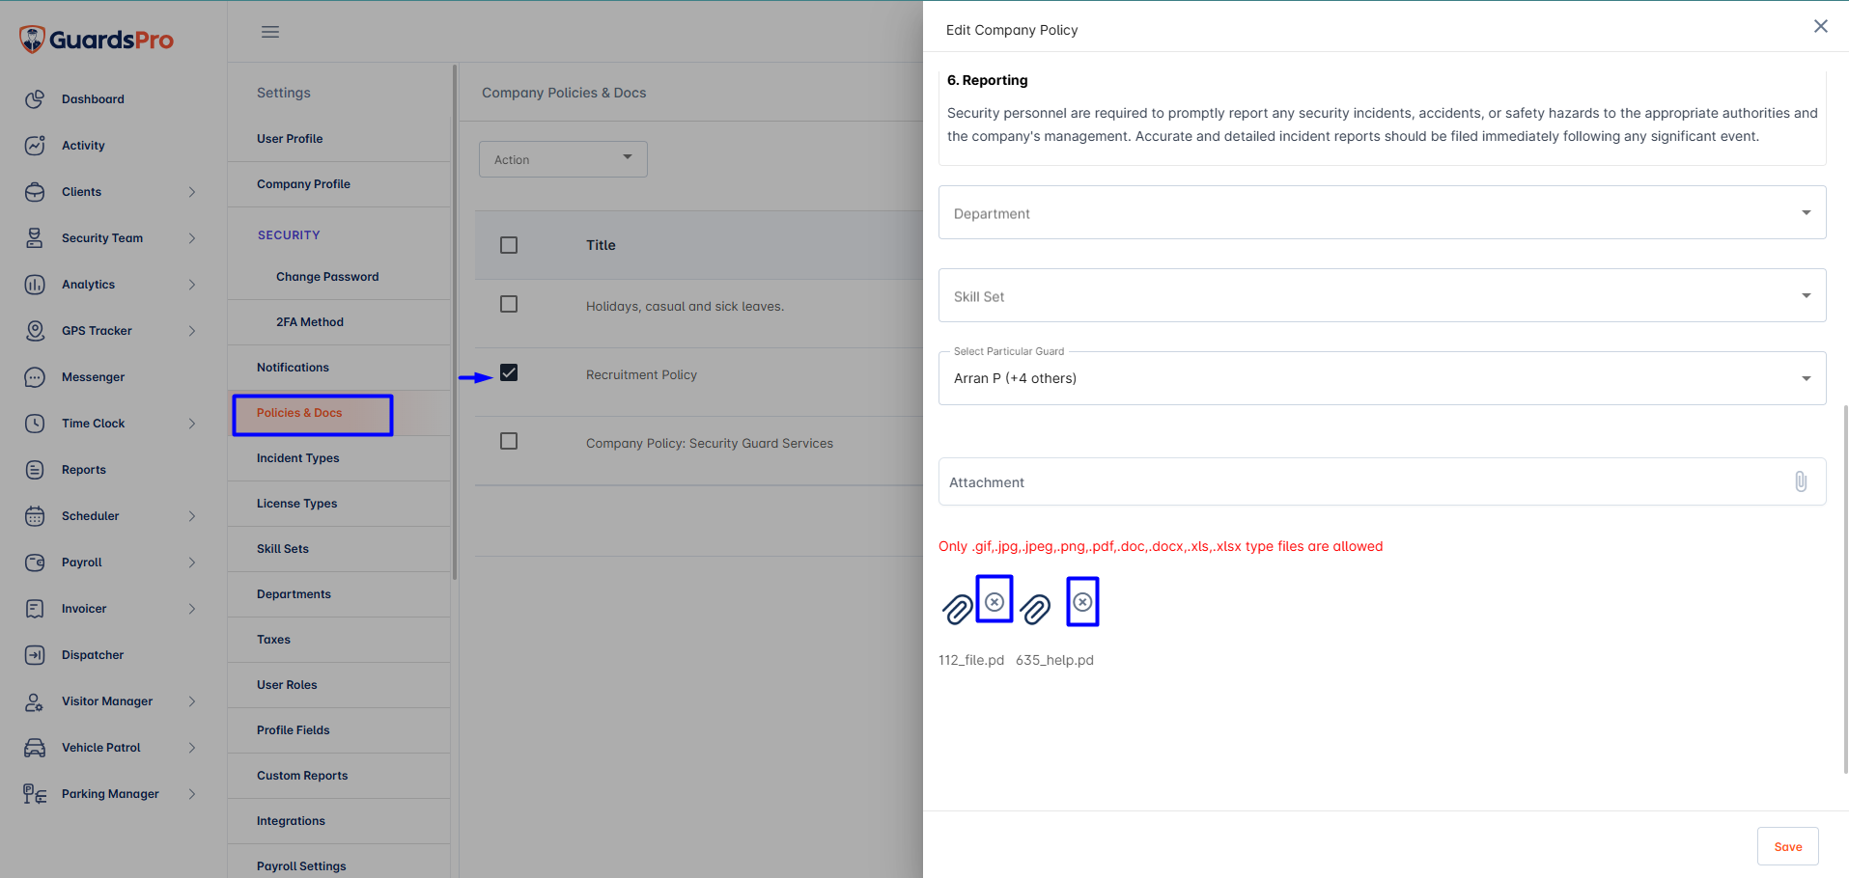Screen dimensions: 1849x878
Task: Click the Holidays, casual and sick leaves title
Action: 685,307
